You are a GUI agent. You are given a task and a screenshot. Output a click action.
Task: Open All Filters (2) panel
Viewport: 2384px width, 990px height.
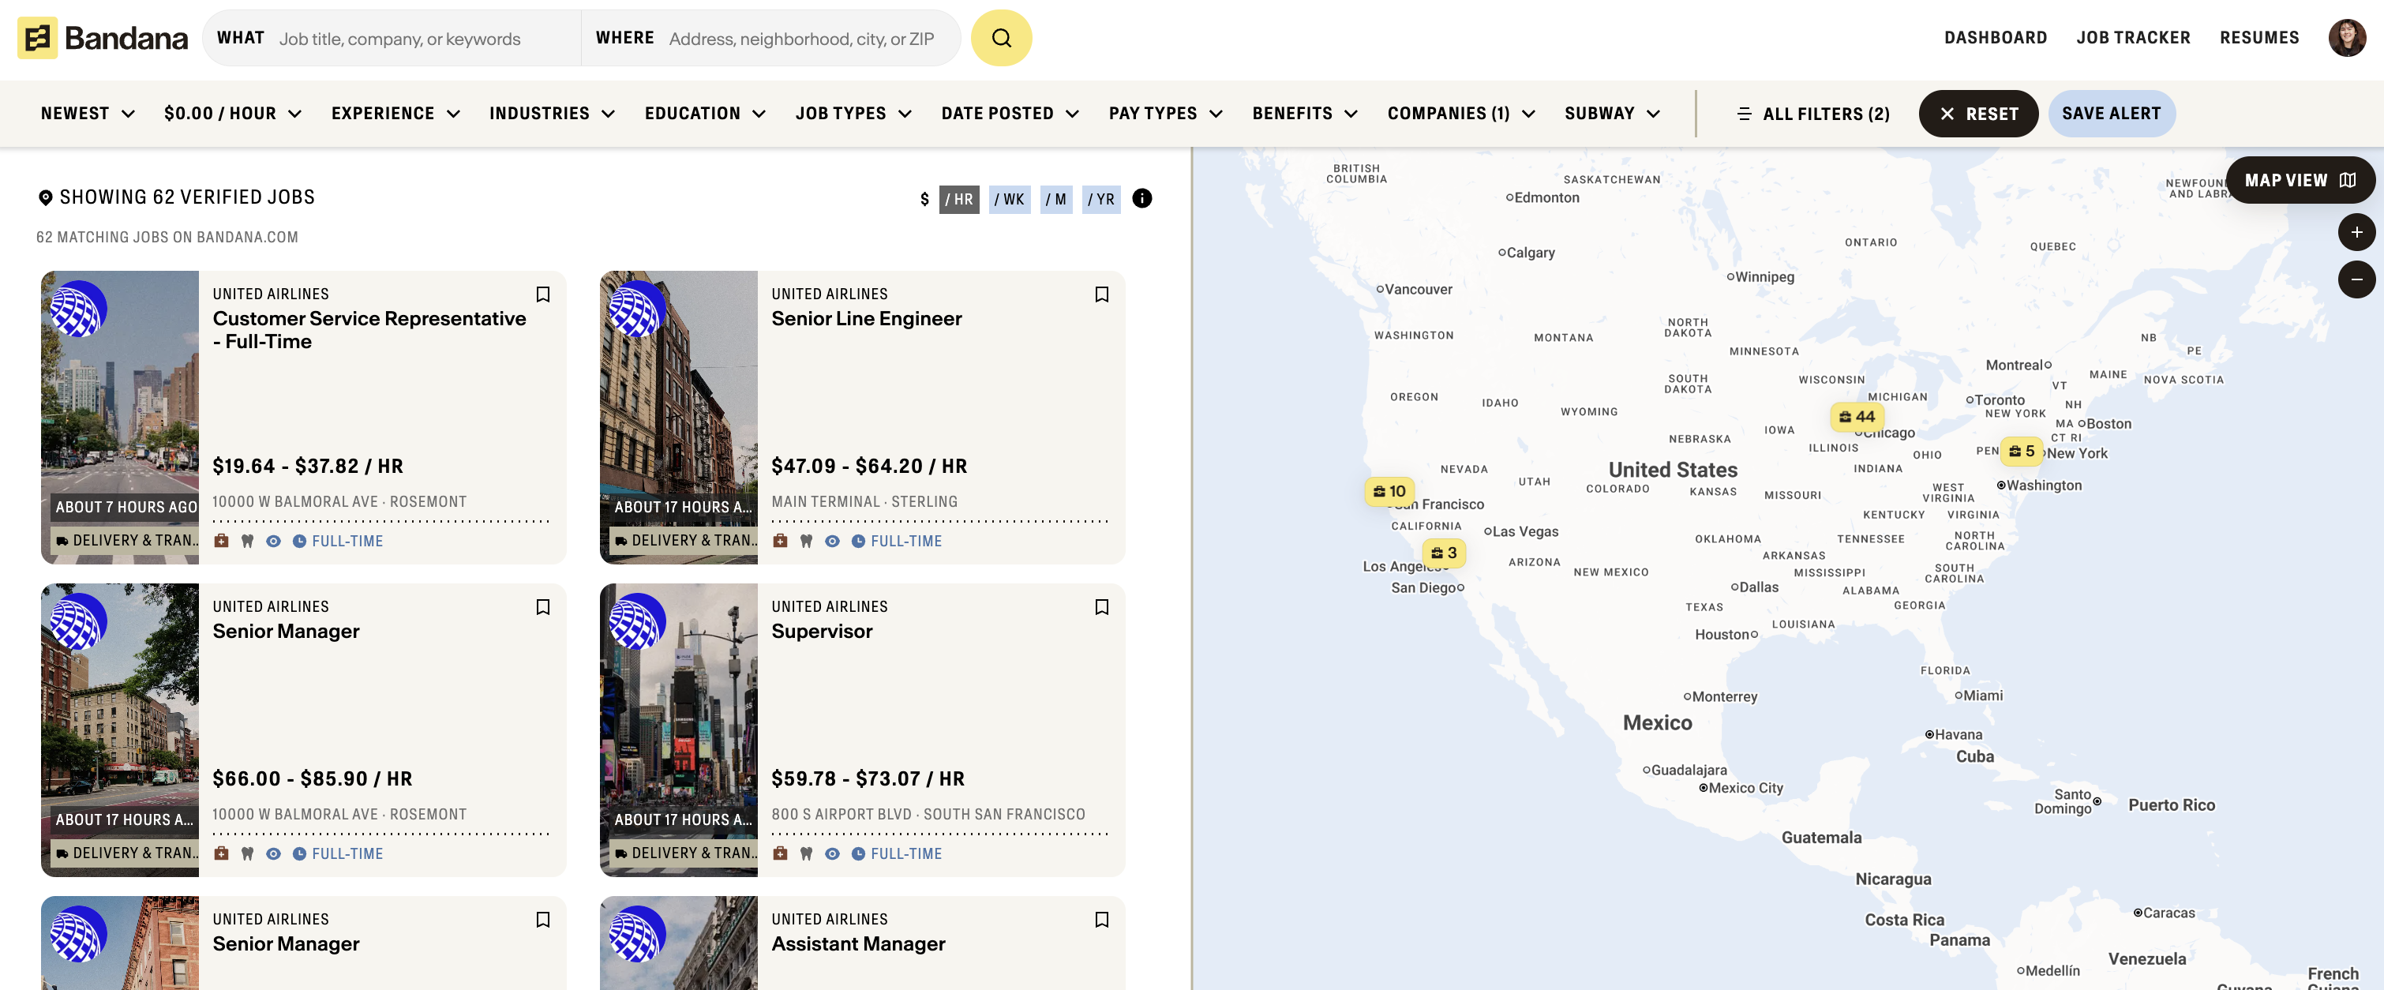tap(1814, 114)
